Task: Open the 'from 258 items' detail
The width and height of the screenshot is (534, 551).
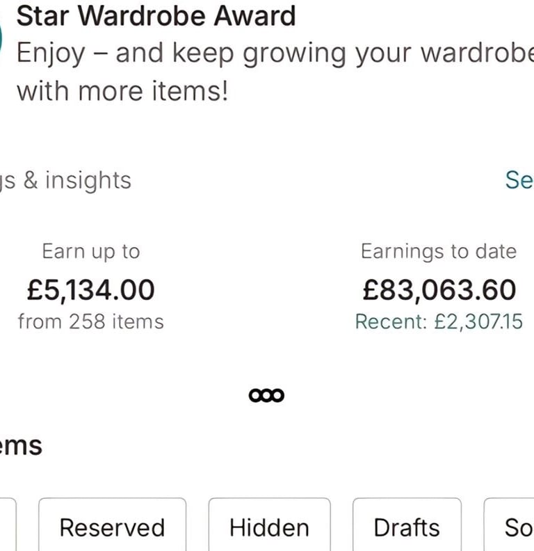Action: coord(91,321)
